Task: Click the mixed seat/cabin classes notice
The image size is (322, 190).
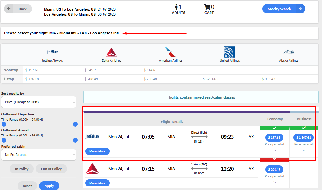Action: 201,97
